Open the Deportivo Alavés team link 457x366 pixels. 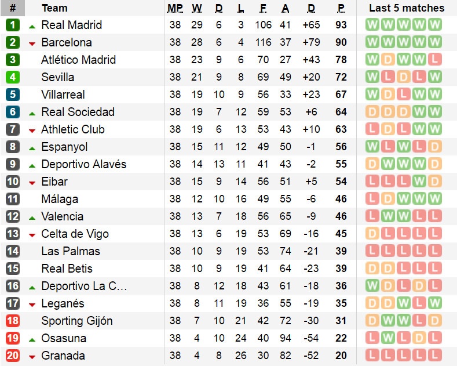[83, 164]
